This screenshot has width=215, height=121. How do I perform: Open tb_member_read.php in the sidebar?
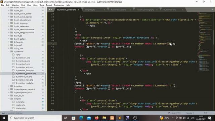point(25,83)
